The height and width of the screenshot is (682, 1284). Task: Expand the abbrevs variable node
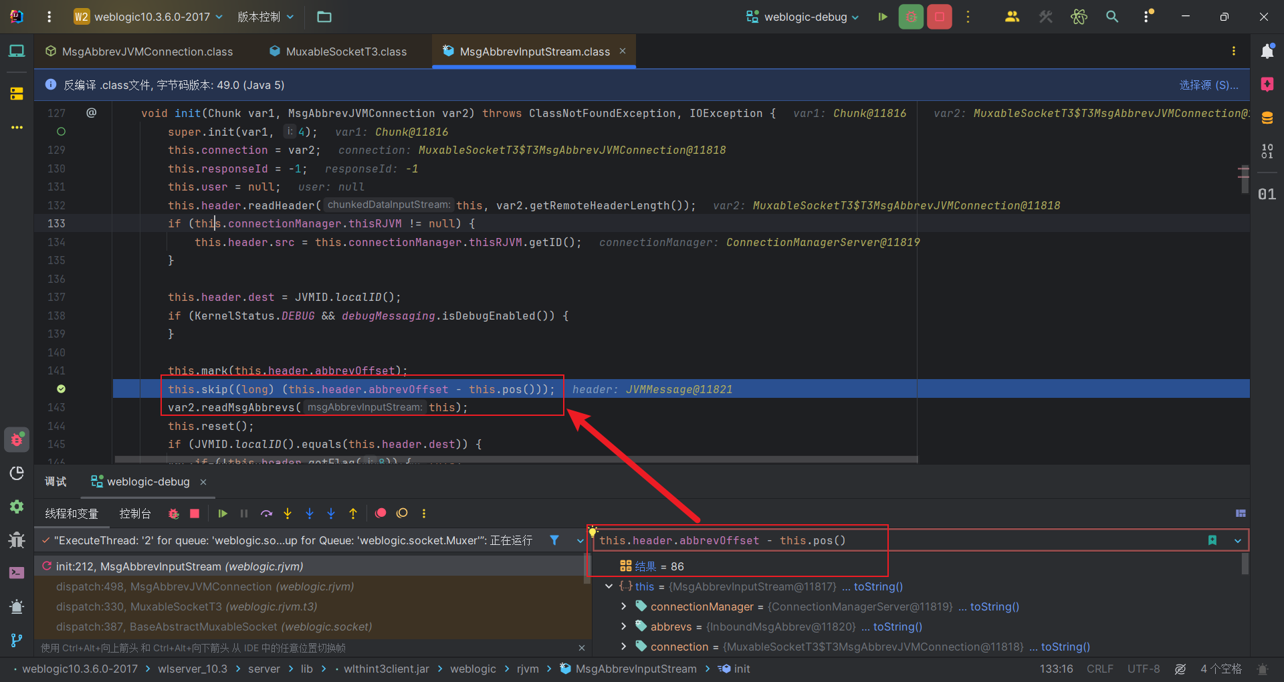tap(623, 627)
